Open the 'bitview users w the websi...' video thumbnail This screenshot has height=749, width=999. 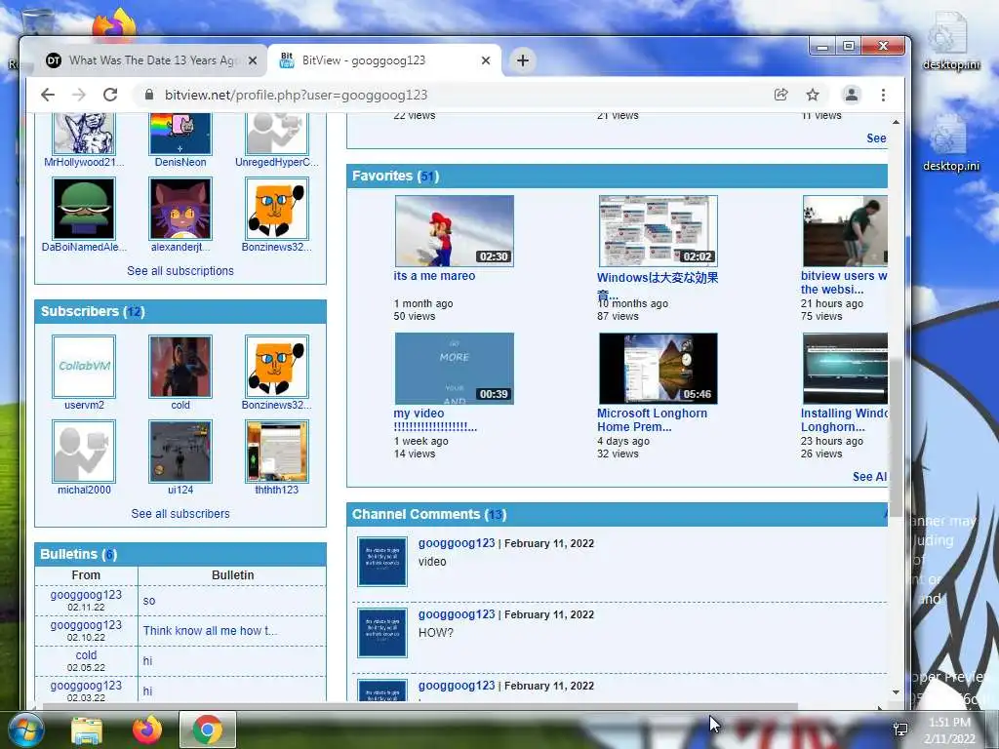[x=845, y=231]
